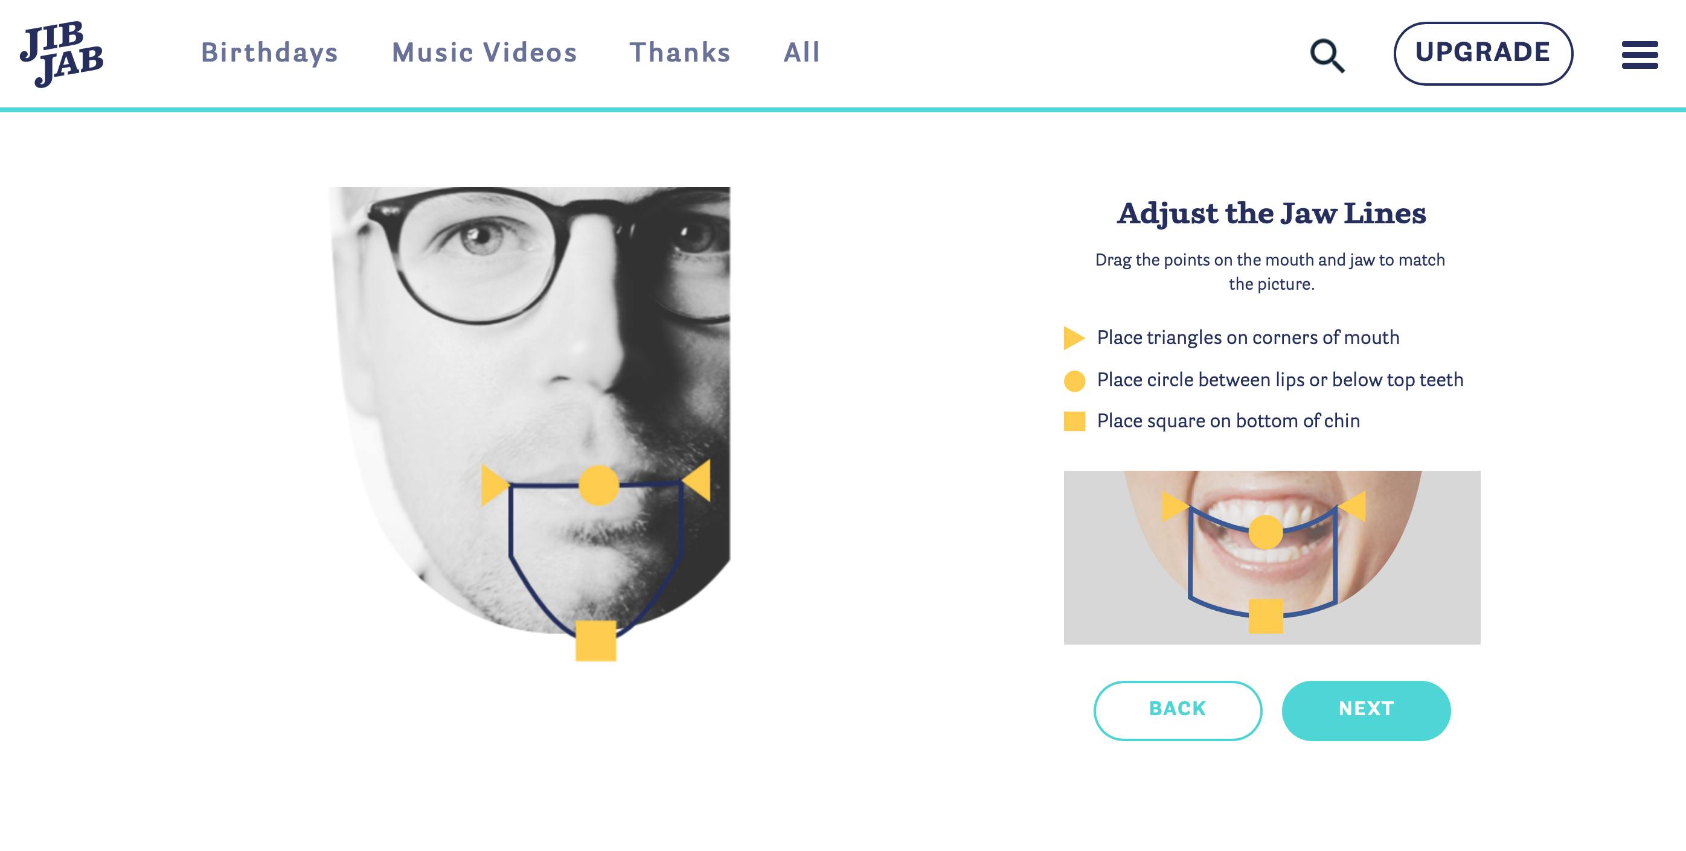
Task: Click the yellow circle legend icon
Action: click(x=1075, y=381)
